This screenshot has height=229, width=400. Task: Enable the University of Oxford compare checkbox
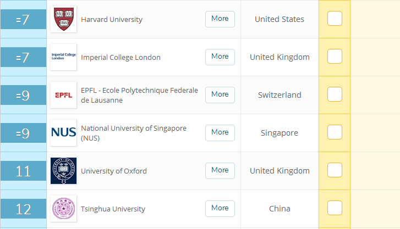tap(335, 170)
